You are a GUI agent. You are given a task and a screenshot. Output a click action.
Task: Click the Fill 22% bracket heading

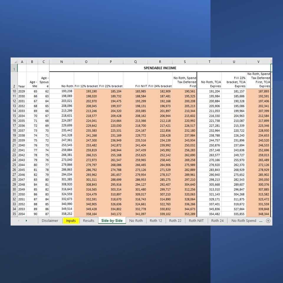click(111, 80)
